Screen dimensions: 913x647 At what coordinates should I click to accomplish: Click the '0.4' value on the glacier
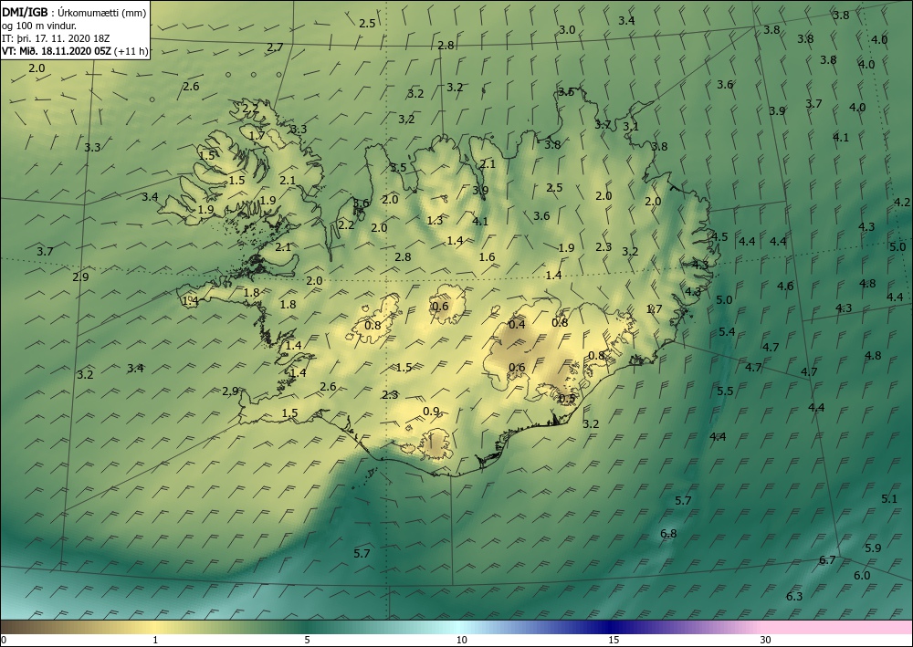click(517, 324)
